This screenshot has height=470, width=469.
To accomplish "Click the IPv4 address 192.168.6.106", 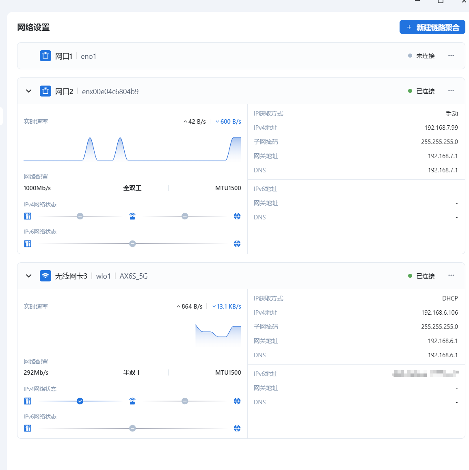I will click(x=439, y=313).
